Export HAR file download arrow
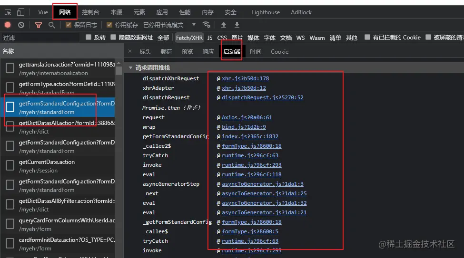The height and width of the screenshot is (258, 464). click(x=237, y=25)
